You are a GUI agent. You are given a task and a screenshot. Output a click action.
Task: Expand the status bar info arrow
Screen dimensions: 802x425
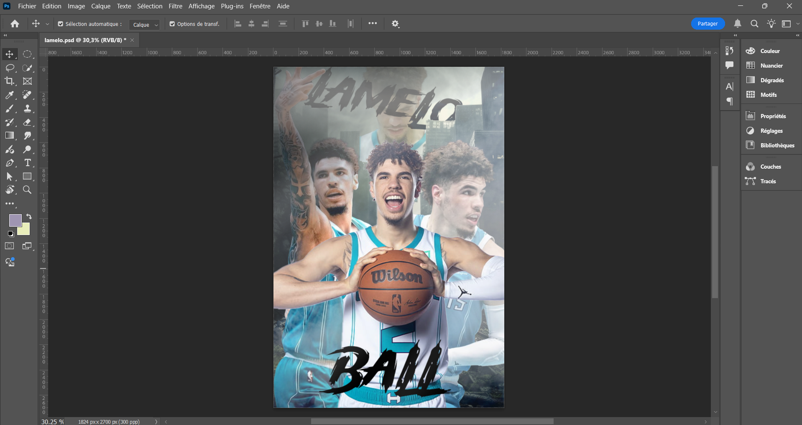[156, 422]
